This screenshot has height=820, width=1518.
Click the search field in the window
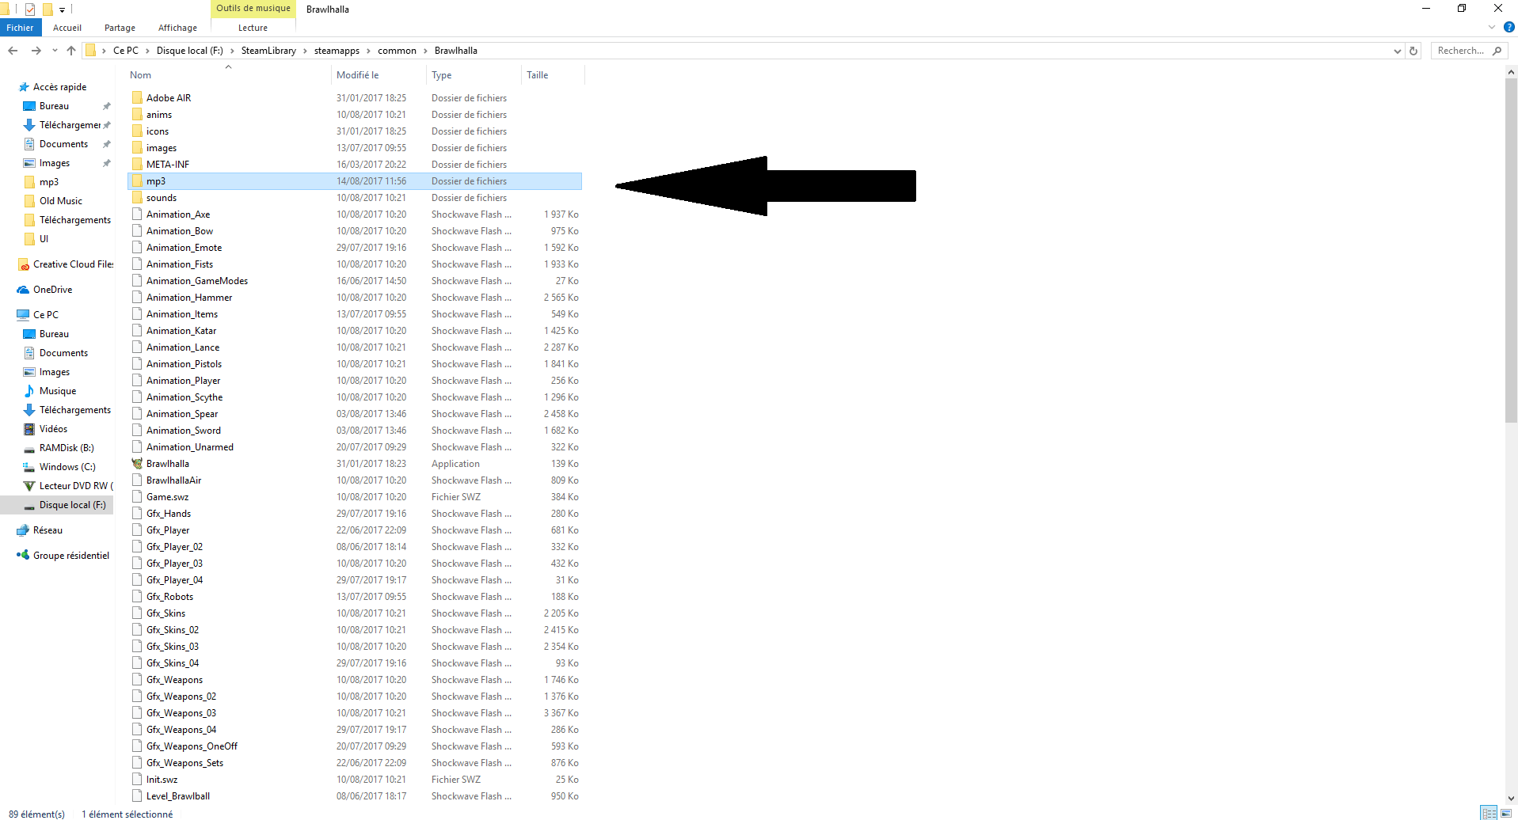(1467, 51)
